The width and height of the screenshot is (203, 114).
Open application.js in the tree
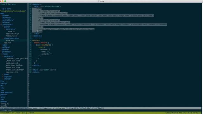pos(13,34)
